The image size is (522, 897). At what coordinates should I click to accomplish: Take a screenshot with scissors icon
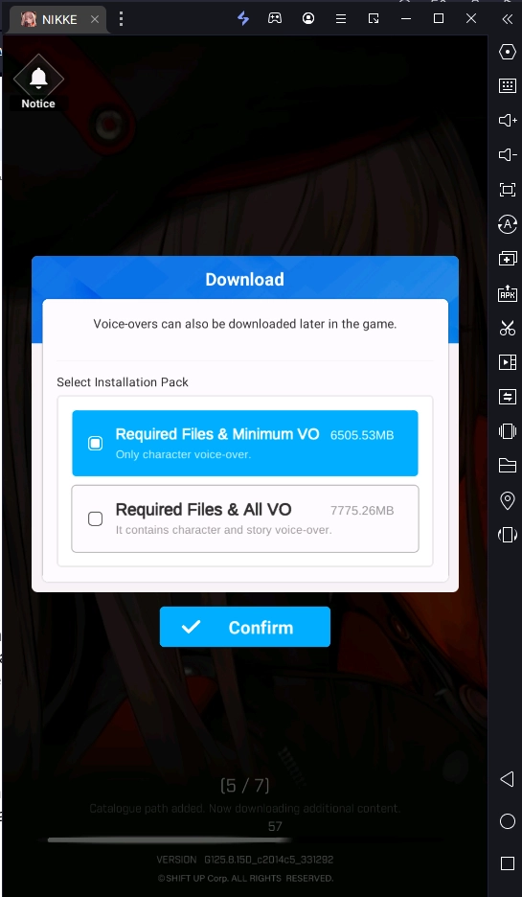tap(507, 328)
